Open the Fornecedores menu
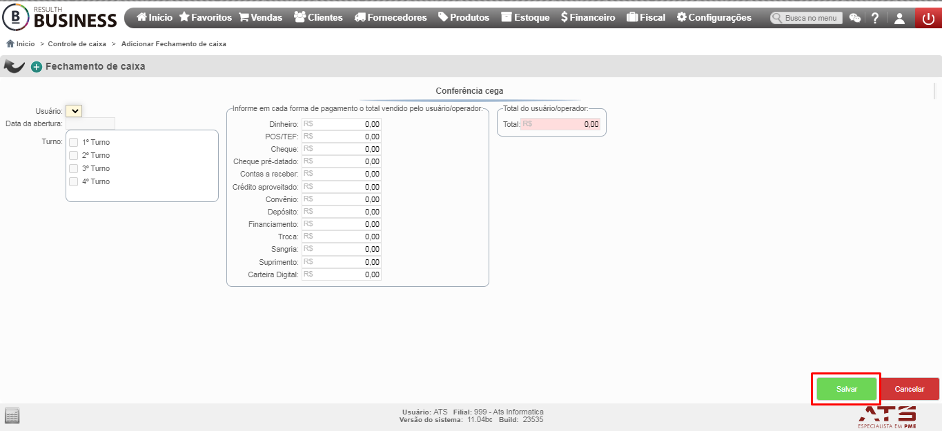The height and width of the screenshot is (431, 942). pyautogui.click(x=391, y=17)
